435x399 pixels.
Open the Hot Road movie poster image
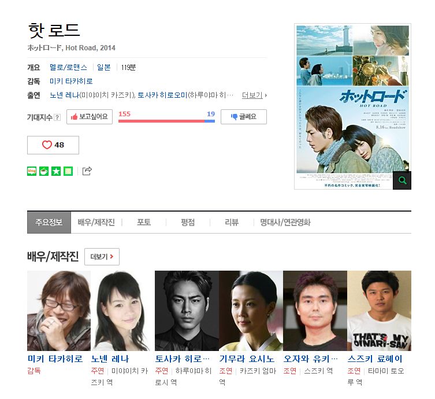352,106
